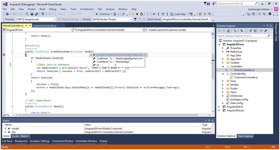Expand the Models folder in Solution Explorer

point(223,85)
